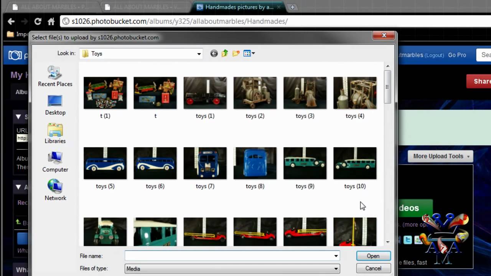The width and height of the screenshot is (491, 276).
Task: Click browser Back arrow
Action: [x=11, y=21]
